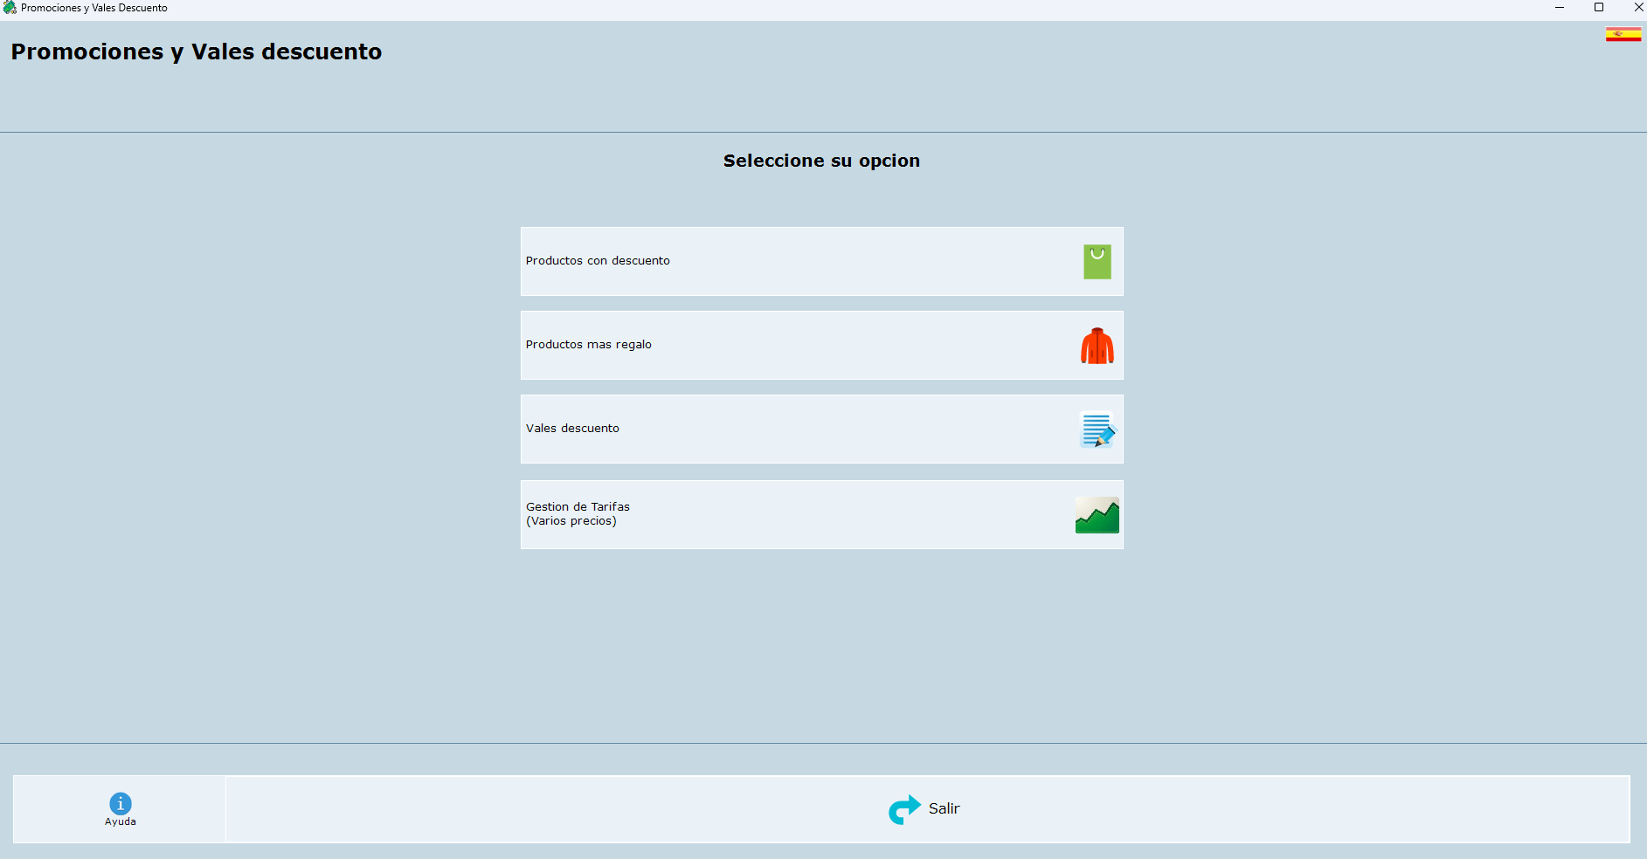The height and width of the screenshot is (859, 1647).
Task: Close the Promociones y Vales window
Action: point(1637,8)
